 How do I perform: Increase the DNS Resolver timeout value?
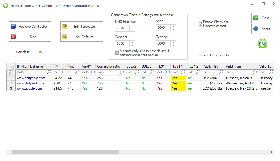pos(133,27)
